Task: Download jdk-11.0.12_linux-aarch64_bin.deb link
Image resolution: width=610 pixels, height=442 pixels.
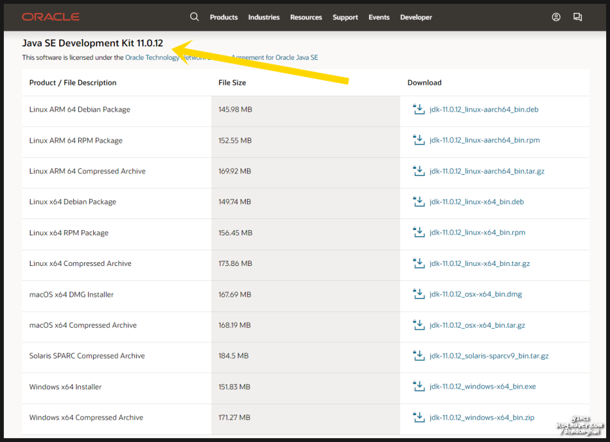Action: click(484, 110)
